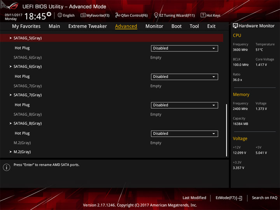The image size is (280, 210).
Task: Switch to Main tab
Action: 54,26
